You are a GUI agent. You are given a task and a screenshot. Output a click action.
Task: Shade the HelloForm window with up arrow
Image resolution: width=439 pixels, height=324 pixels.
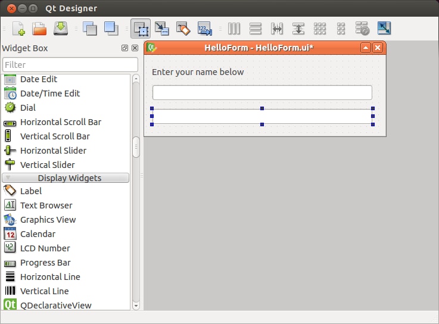pos(366,48)
